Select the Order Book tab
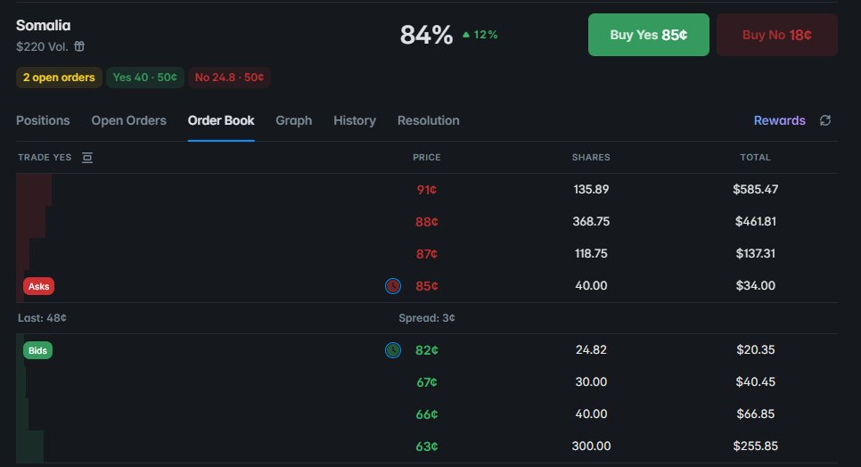861x467 pixels. [x=221, y=120]
